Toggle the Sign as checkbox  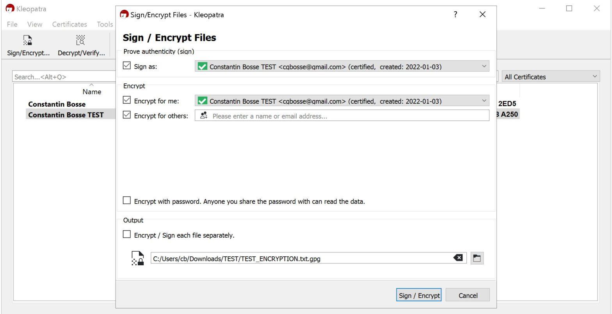tap(127, 66)
